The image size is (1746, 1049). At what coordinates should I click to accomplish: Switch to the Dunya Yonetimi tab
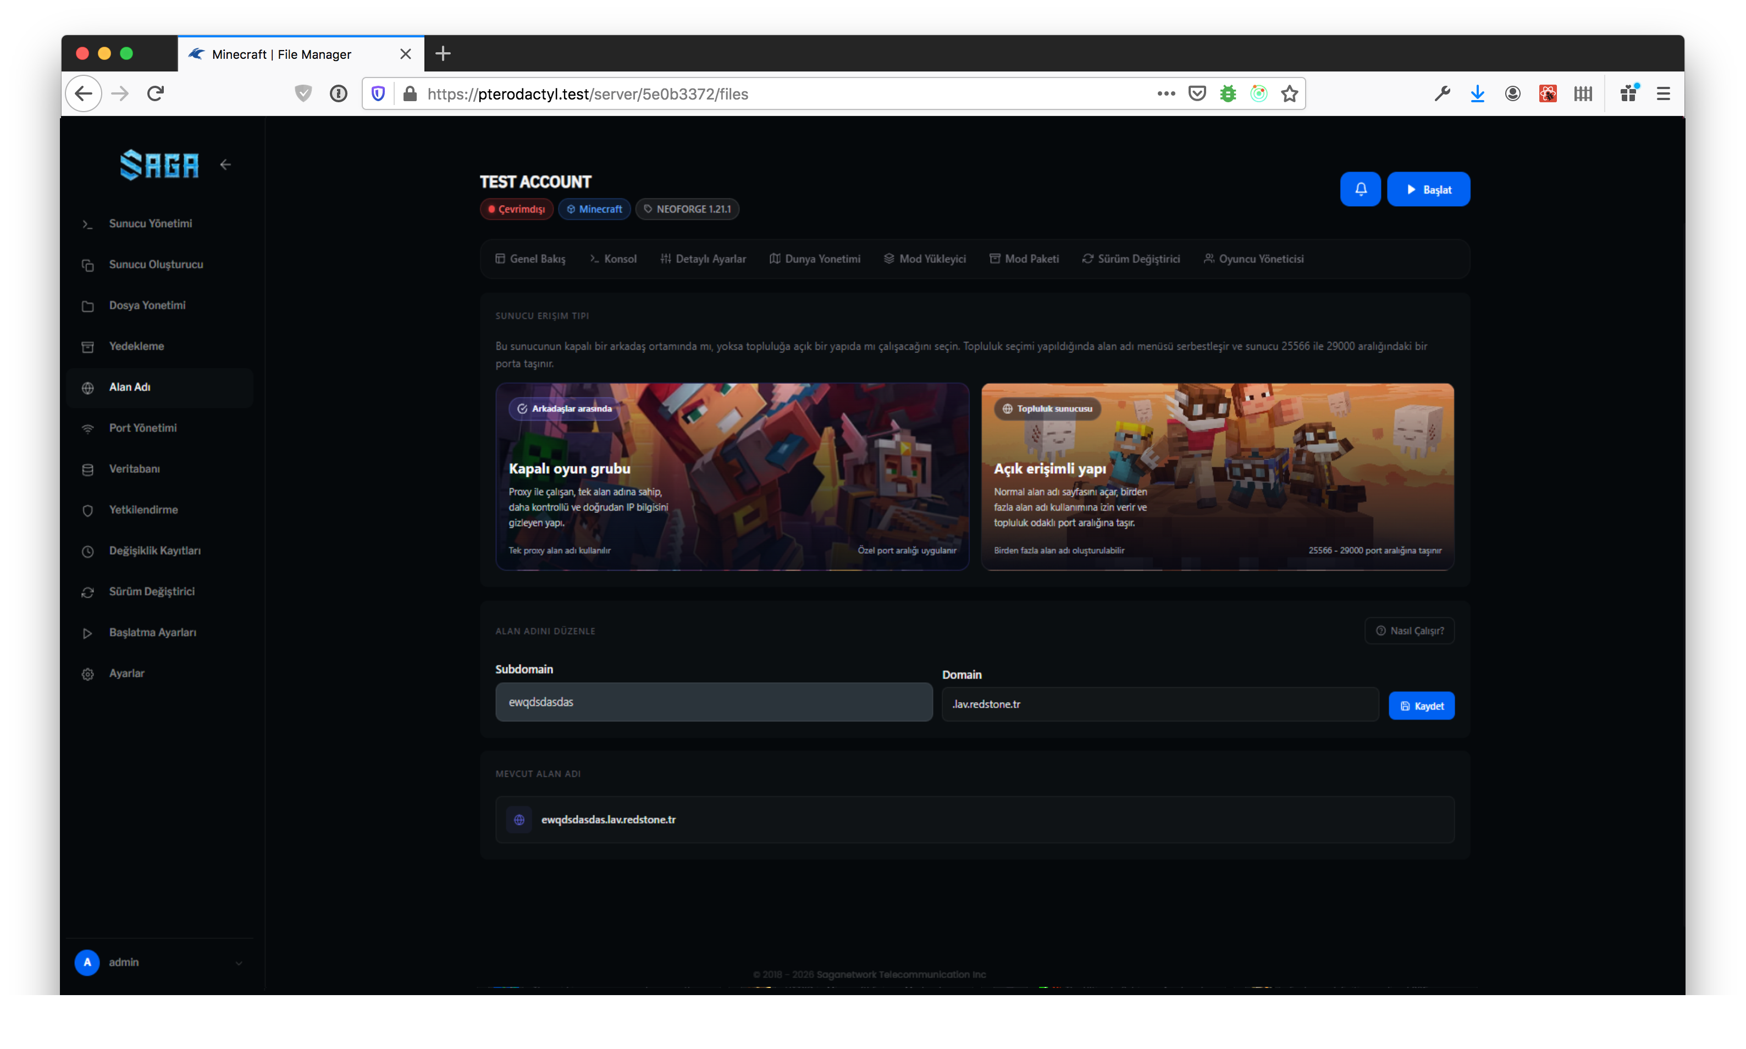(815, 259)
